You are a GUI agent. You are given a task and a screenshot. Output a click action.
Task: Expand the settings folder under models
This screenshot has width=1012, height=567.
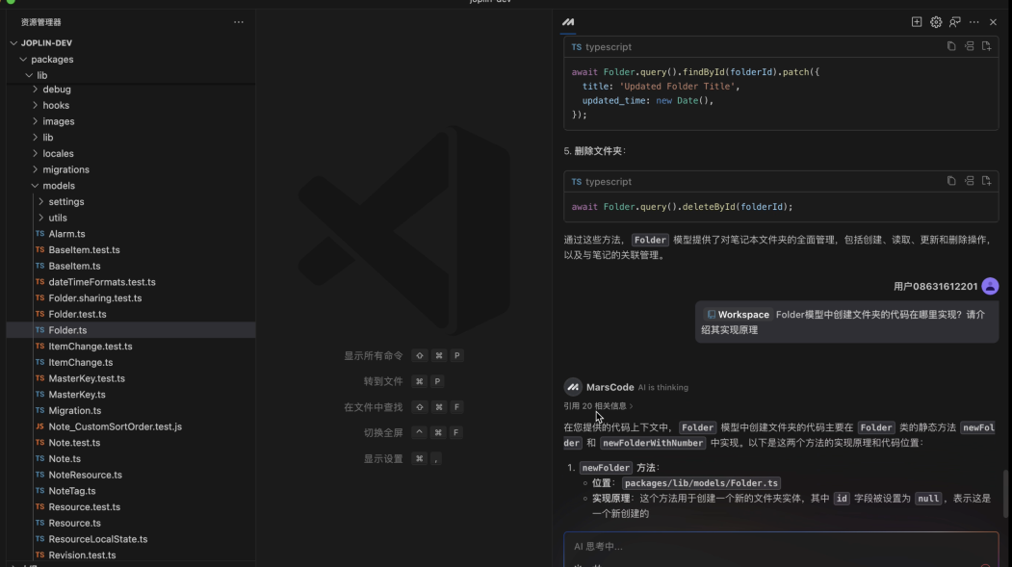point(41,202)
